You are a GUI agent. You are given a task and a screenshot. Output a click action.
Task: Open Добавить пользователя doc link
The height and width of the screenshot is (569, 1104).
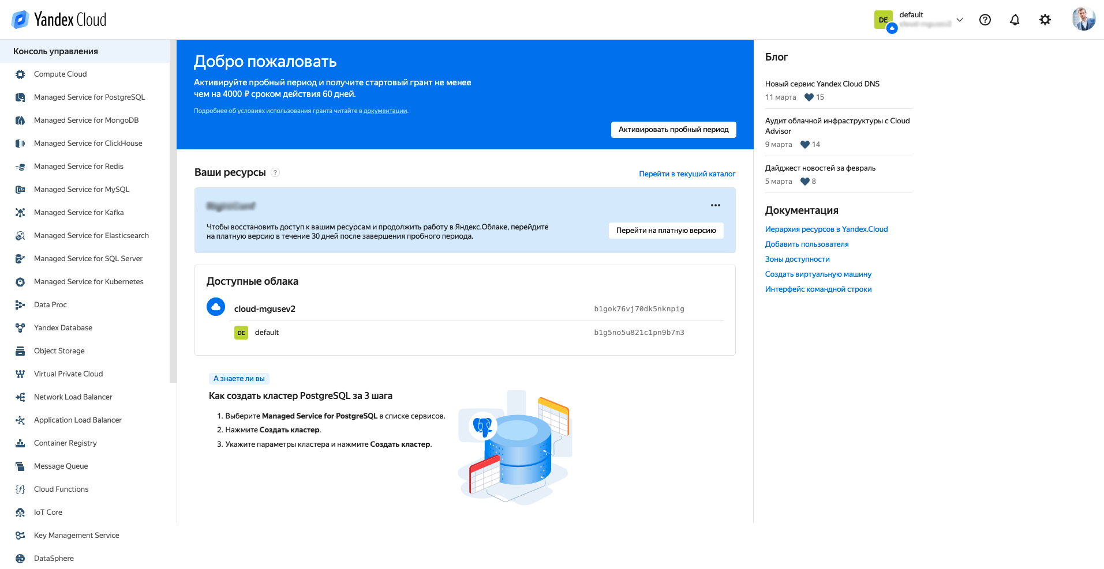807,244
